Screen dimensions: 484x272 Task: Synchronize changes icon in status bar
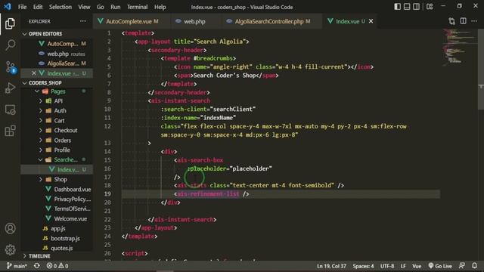pyautogui.click(x=37, y=266)
